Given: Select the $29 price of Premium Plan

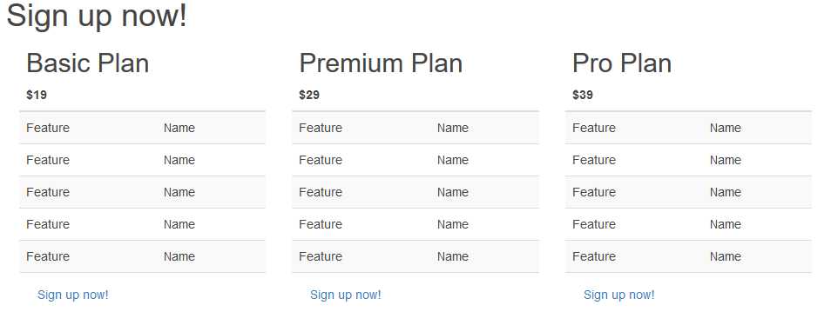Looking at the screenshot, I should click(309, 95).
